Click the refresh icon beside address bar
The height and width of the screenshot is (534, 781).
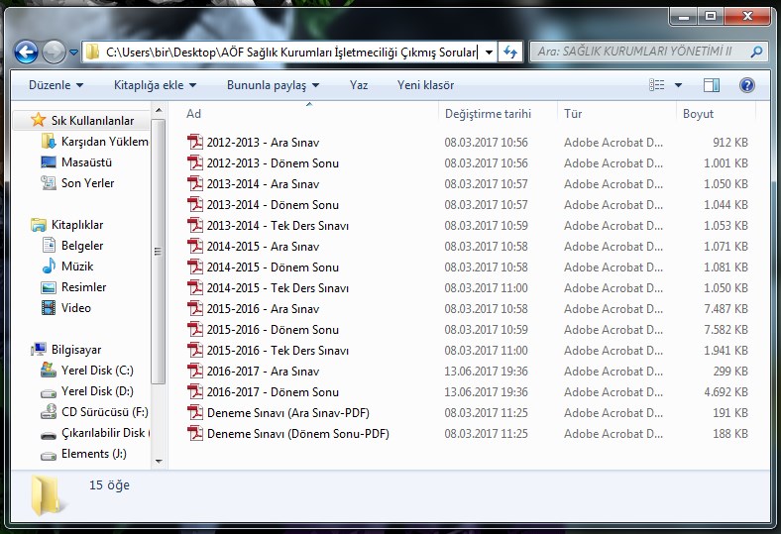(510, 52)
